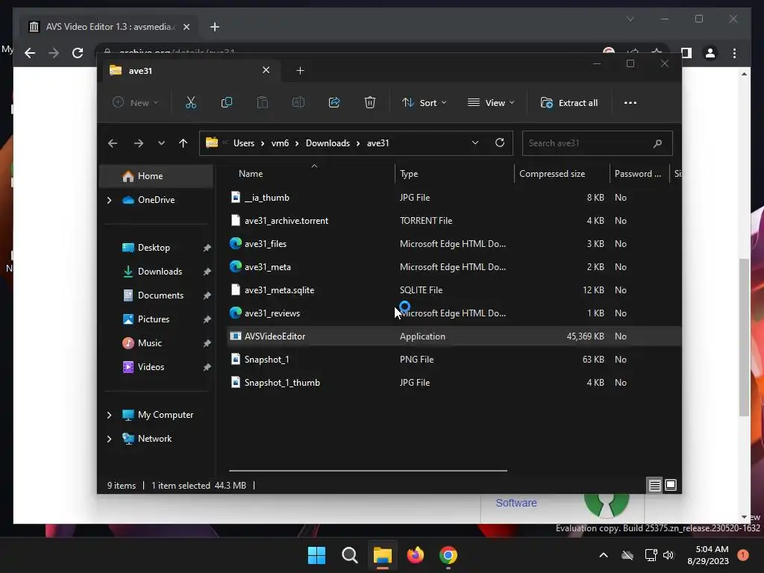Close the ave31 Explorer tab

pos(266,70)
